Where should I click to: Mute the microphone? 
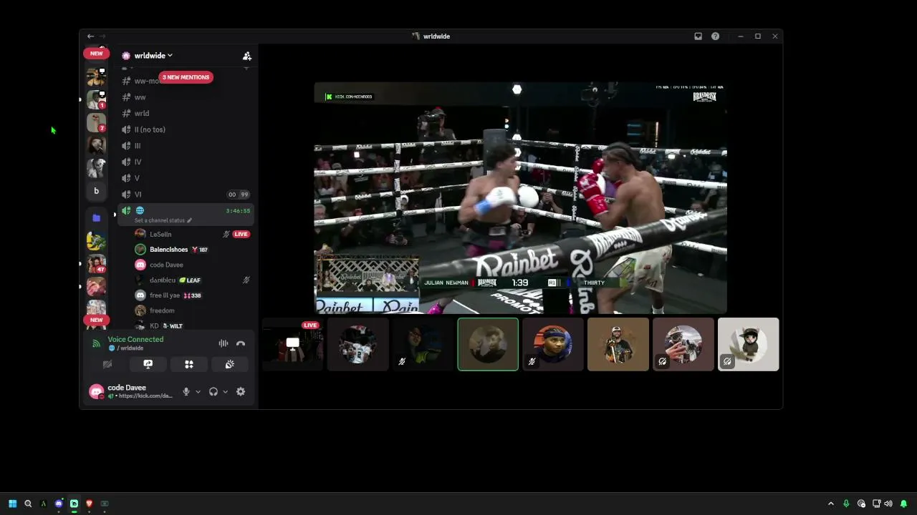(186, 392)
